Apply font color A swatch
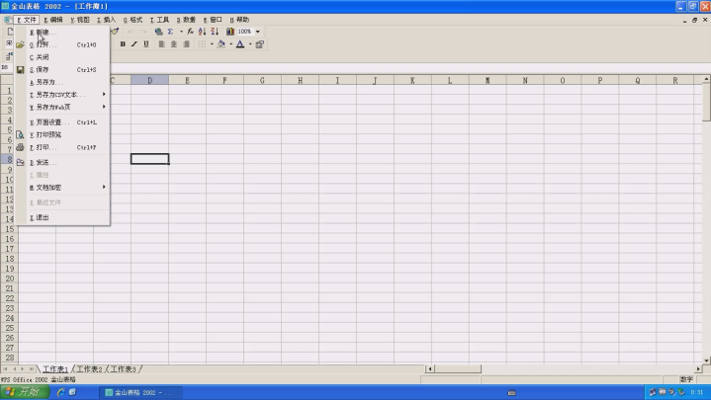This screenshot has height=400, width=711. [240, 43]
